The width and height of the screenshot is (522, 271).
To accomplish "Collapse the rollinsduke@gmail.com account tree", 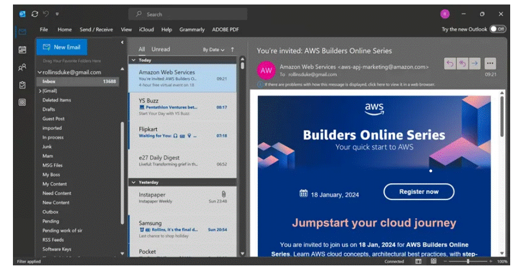I will (39, 72).
